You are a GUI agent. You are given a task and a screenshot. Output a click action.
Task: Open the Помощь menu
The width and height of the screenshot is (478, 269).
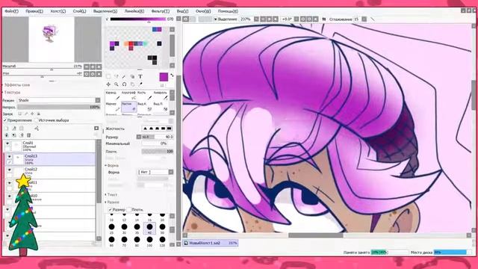pyautogui.click(x=228, y=11)
